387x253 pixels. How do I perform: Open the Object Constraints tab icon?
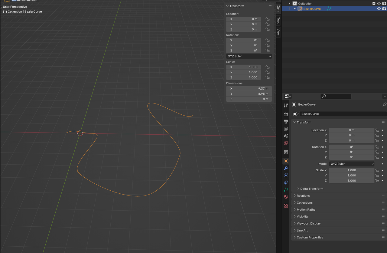(x=286, y=182)
